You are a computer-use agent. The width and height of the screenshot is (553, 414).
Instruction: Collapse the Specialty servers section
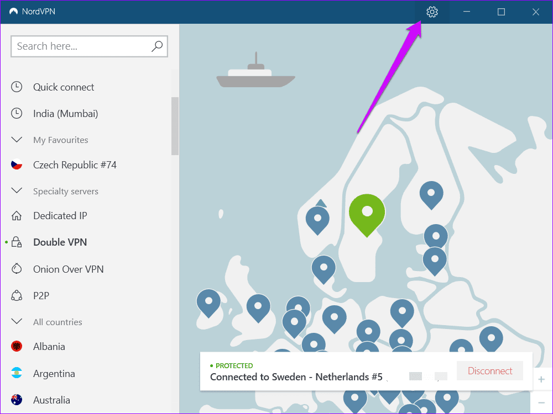(17, 191)
